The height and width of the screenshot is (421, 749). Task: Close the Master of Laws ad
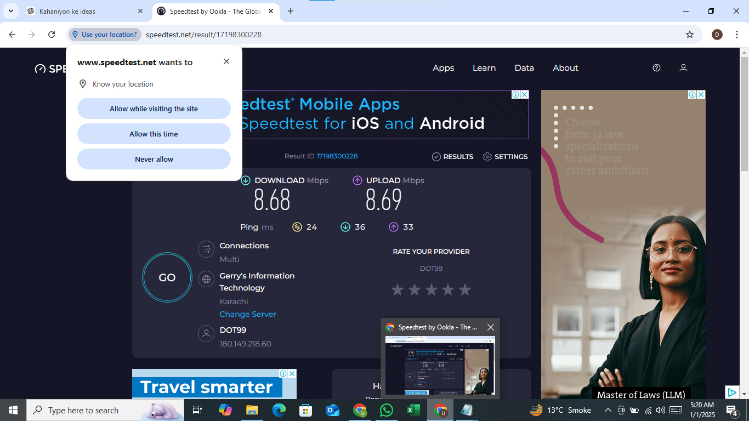pyautogui.click(x=701, y=94)
